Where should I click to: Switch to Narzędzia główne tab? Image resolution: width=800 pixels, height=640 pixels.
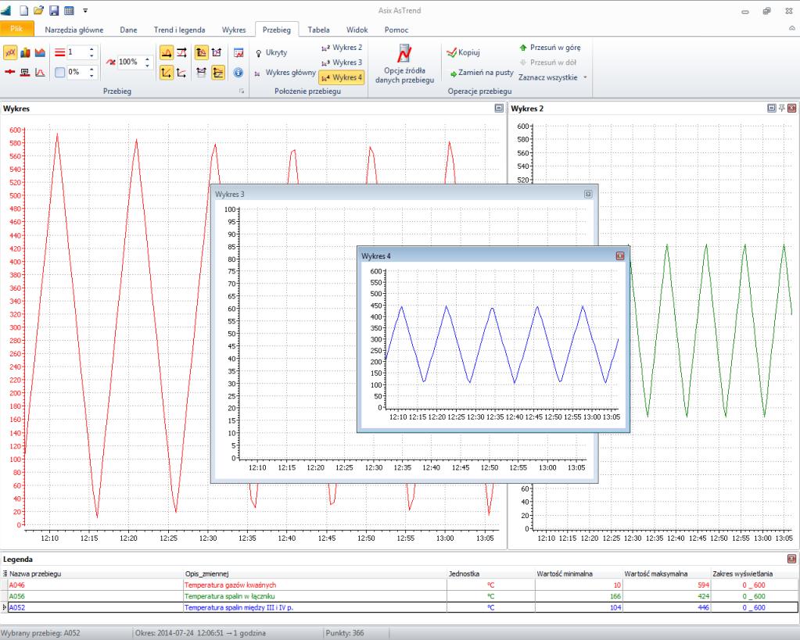(74, 30)
